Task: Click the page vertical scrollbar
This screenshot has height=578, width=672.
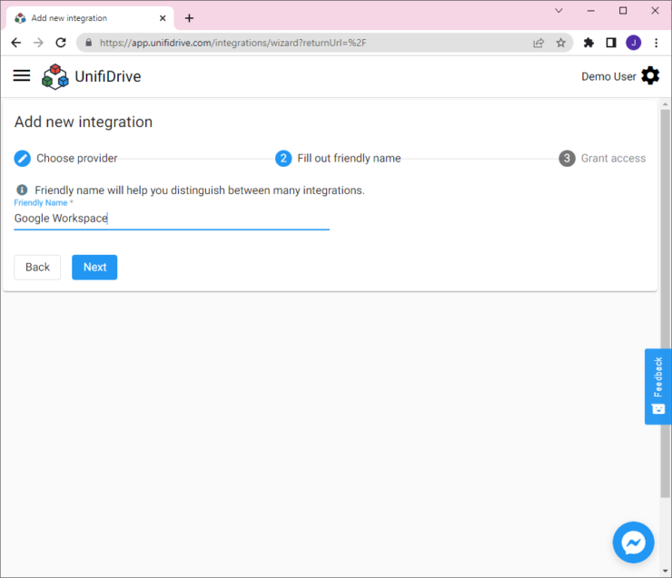Action: pyautogui.click(x=665, y=303)
